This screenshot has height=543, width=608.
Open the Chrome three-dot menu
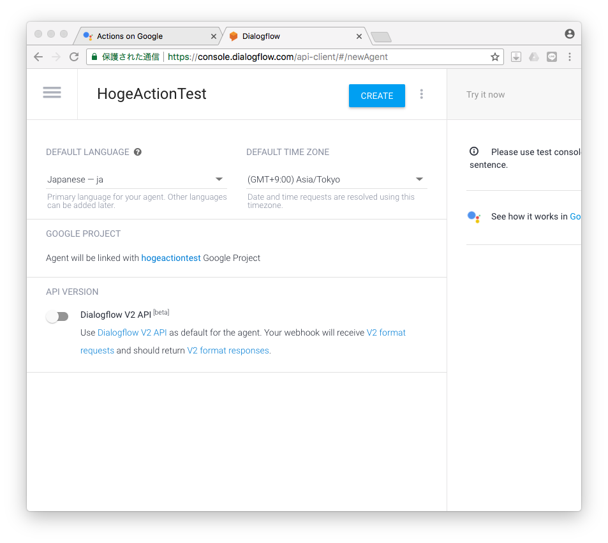570,57
